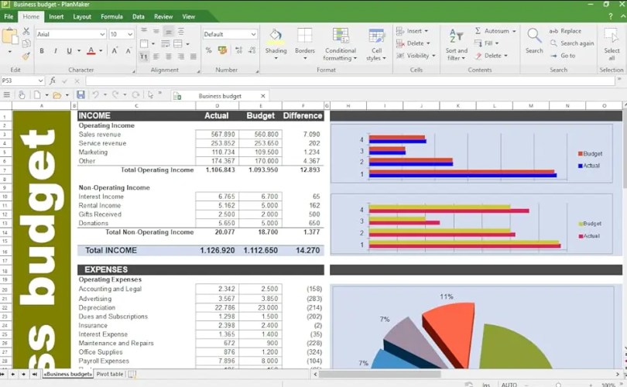Screen dimensions: 627x387
Task: Expand the font color dropdown arrow
Action: pos(101,51)
